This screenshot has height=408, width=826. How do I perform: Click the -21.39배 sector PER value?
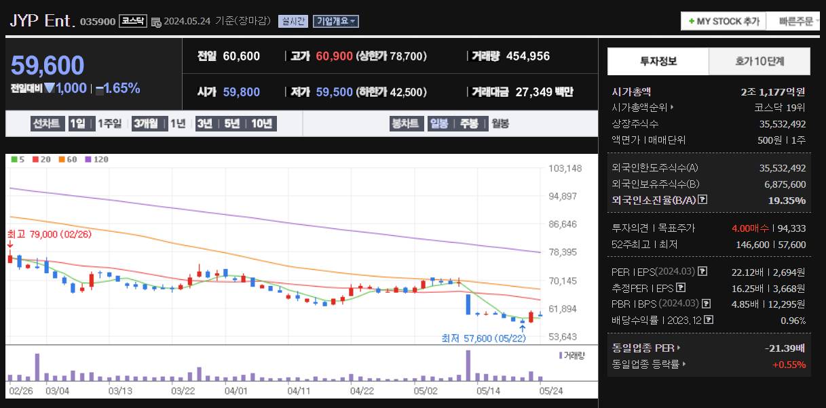coord(785,348)
